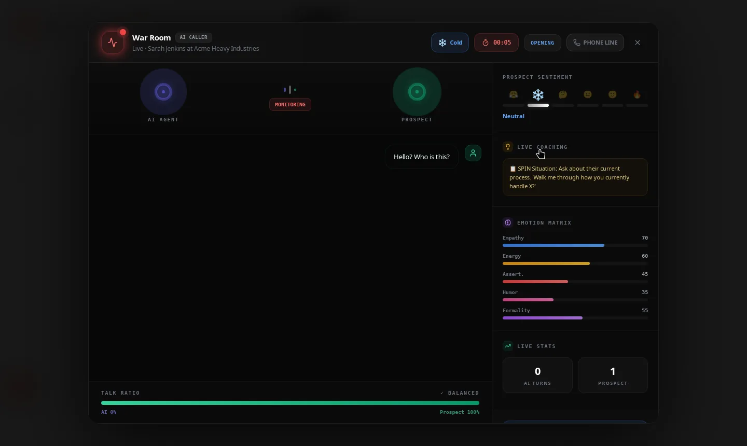Click the stopwatch icon beside 00:05
Screen dimensions: 747x446
[486, 43]
